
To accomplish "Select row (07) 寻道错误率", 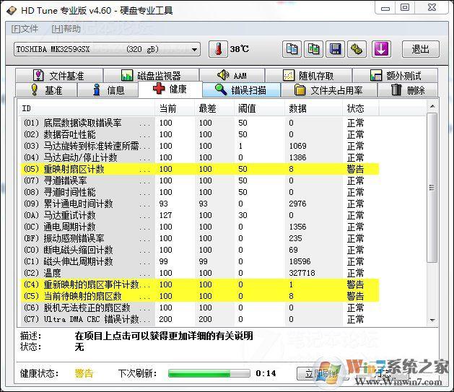I will tap(199, 180).
